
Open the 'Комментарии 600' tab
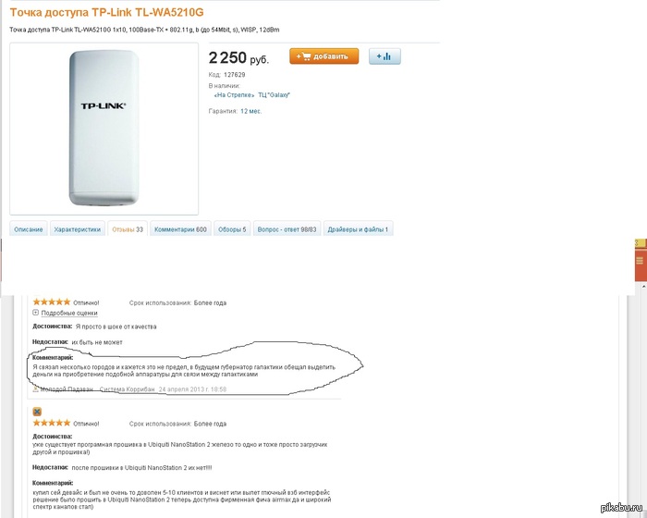coord(180,229)
